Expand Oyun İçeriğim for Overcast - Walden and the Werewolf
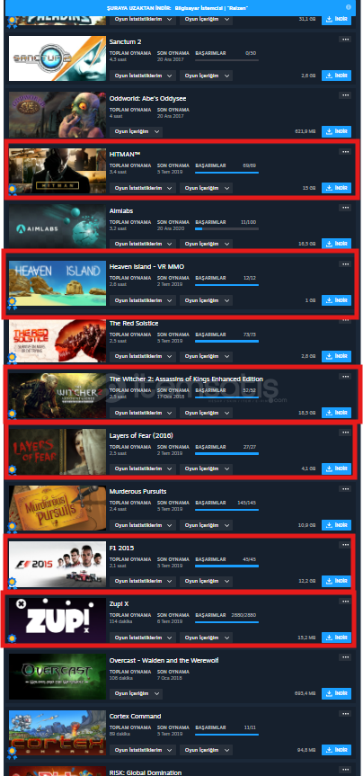This screenshot has height=776, width=363. point(136,694)
